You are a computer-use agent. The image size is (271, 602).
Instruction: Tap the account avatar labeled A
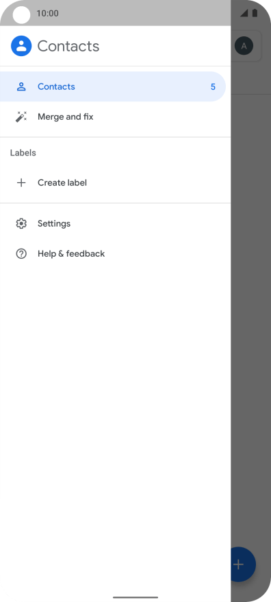pyautogui.click(x=244, y=47)
